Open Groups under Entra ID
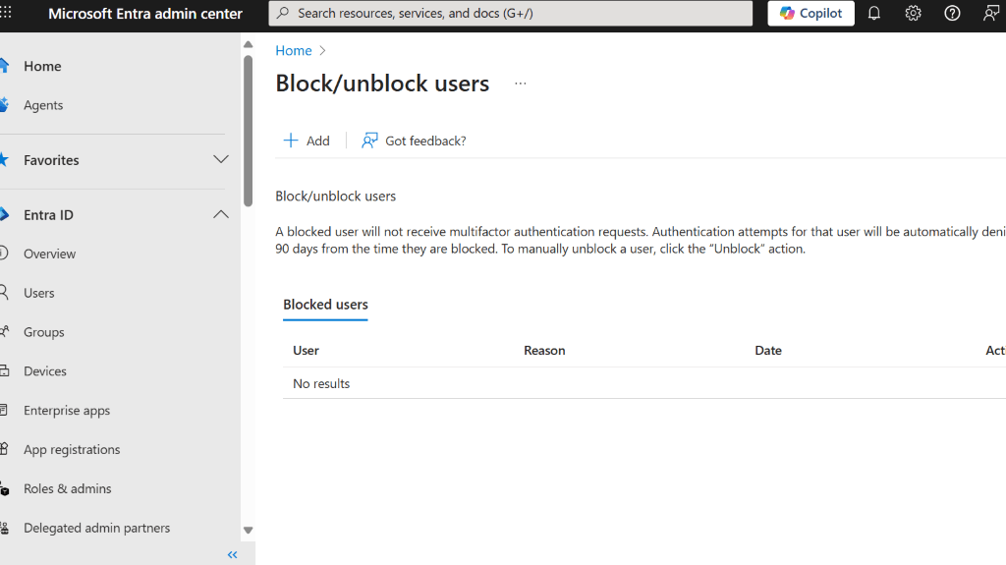 [43, 332]
